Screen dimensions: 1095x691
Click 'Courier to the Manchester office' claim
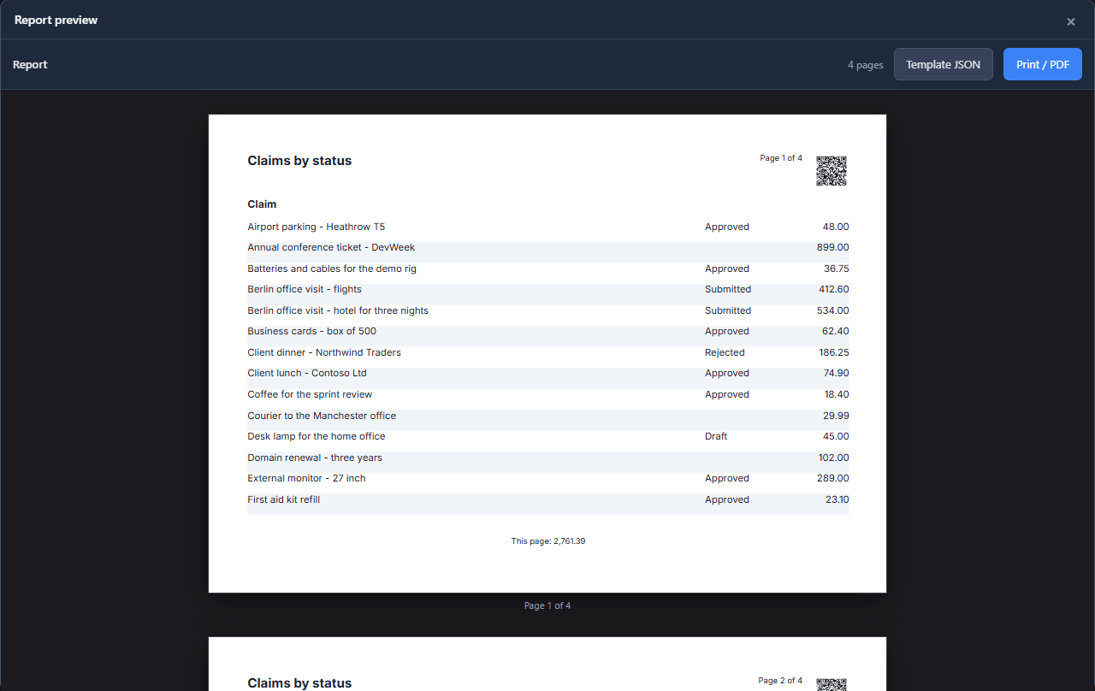322,416
